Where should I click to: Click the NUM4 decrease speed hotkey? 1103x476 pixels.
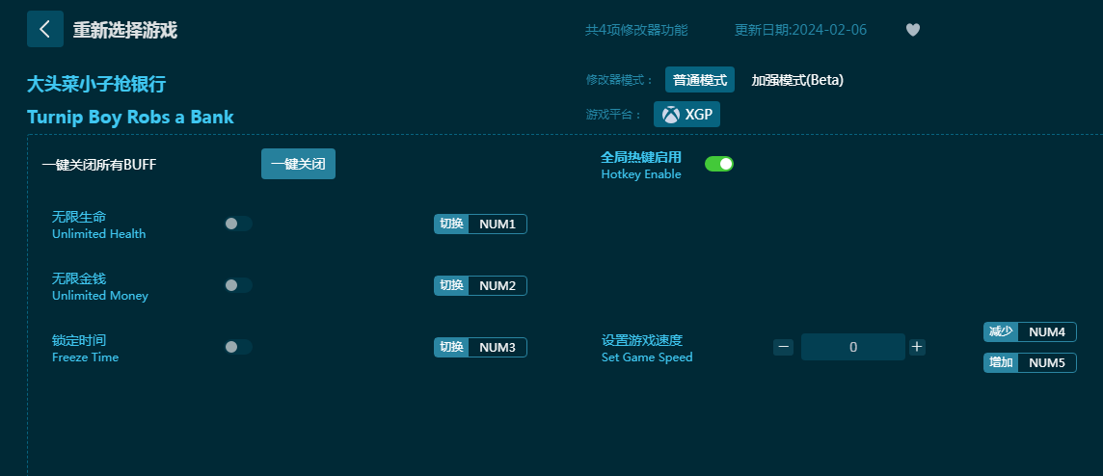coord(1046,332)
